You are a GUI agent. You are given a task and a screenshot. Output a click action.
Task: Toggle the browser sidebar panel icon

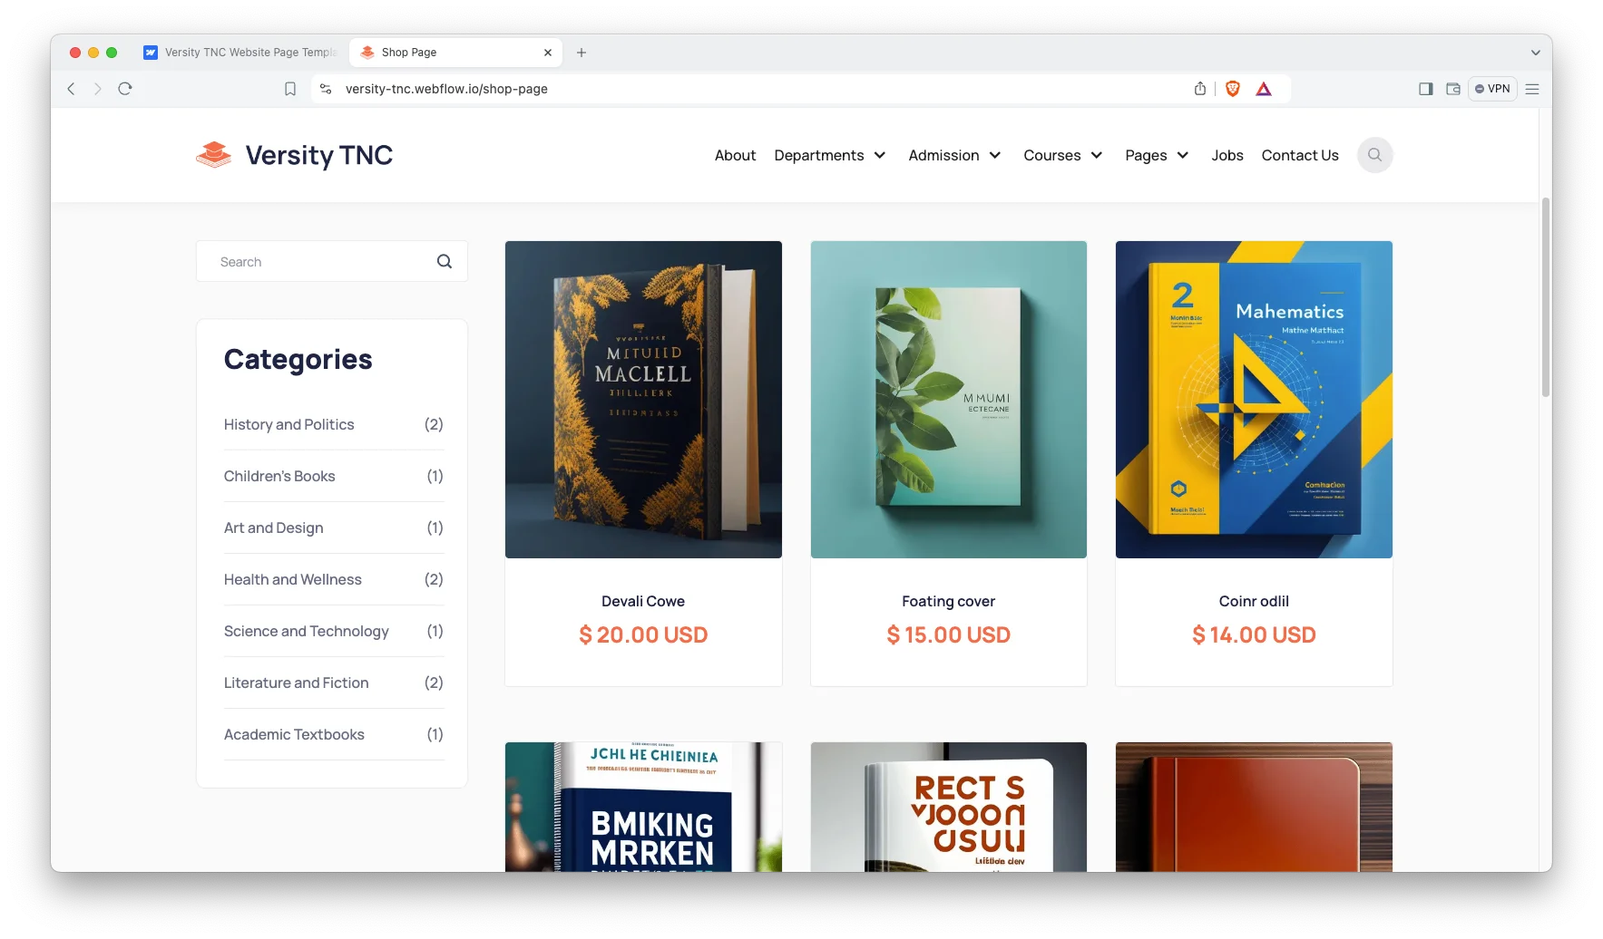(x=1426, y=89)
